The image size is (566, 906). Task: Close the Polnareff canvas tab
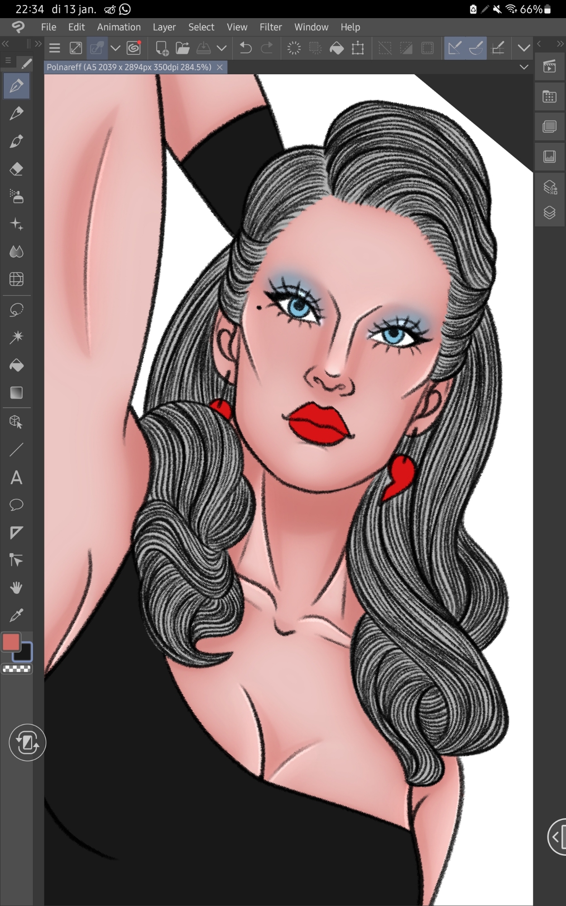pos(220,67)
